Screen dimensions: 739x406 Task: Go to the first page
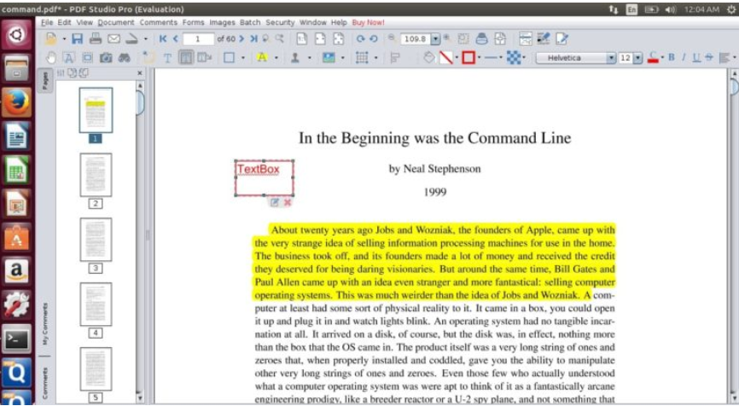163,38
